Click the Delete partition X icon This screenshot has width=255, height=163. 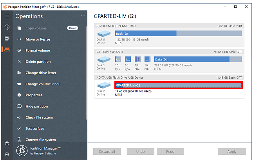tap(19, 62)
